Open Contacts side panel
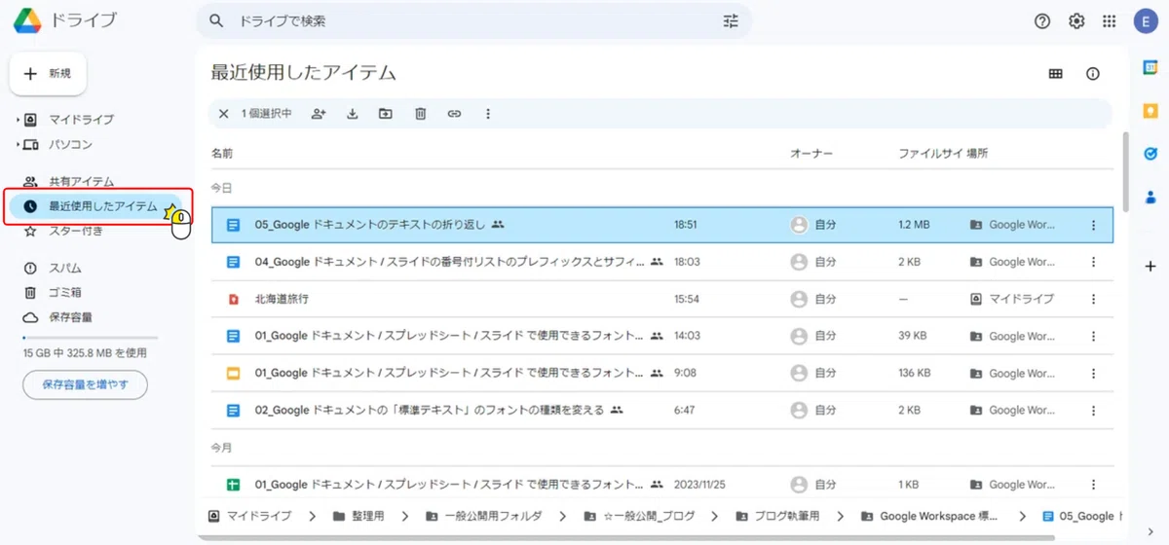 click(x=1150, y=197)
